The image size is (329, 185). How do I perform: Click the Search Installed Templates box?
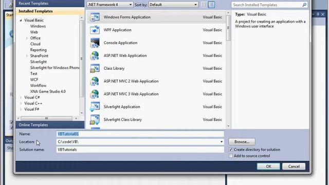coord(269,5)
